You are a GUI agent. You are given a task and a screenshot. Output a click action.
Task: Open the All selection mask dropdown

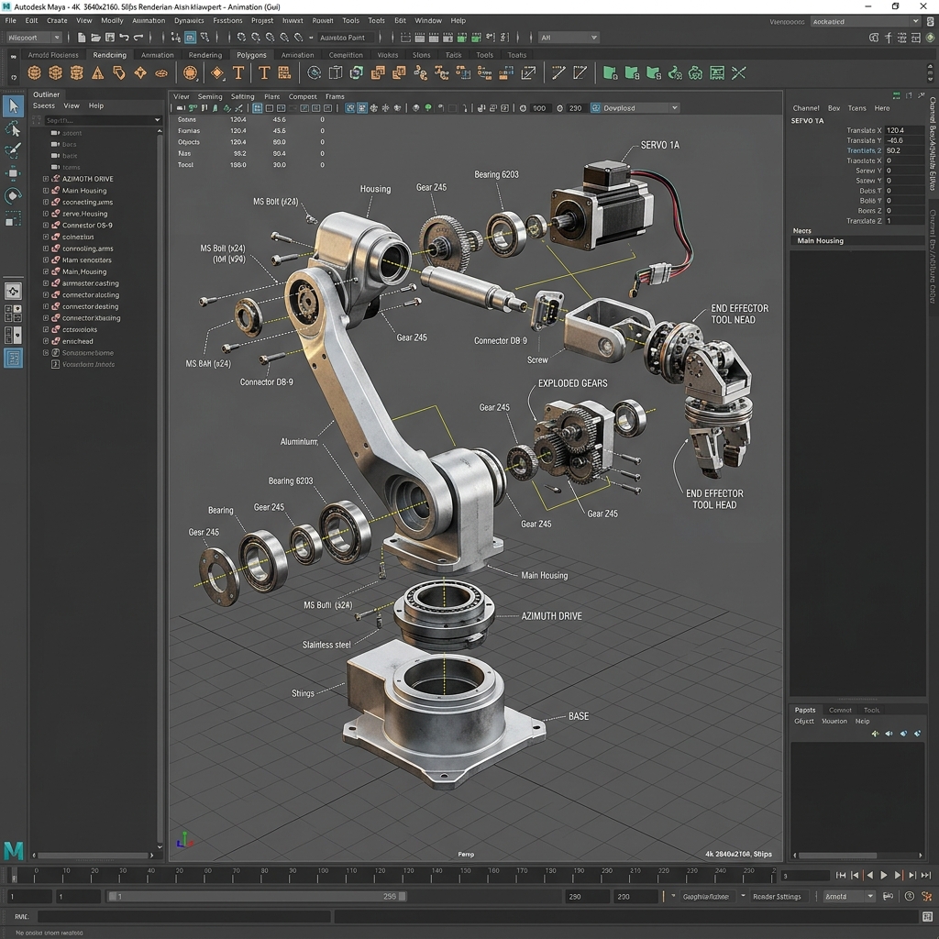pos(569,37)
